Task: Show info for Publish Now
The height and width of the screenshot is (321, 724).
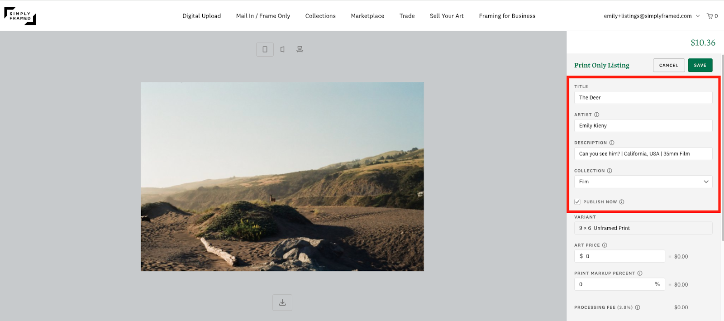Action: (x=622, y=202)
